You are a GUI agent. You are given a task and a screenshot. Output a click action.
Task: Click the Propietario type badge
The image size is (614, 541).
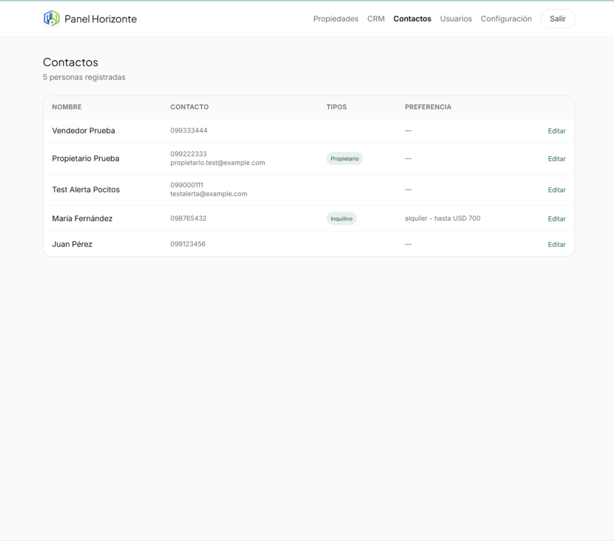345,158
